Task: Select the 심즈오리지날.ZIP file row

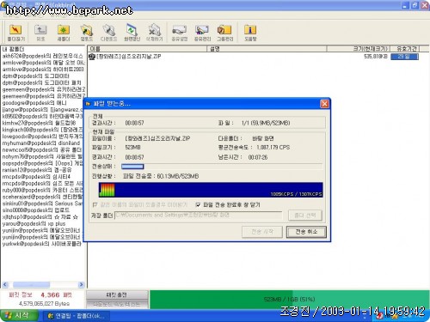Action: point(129,57)
